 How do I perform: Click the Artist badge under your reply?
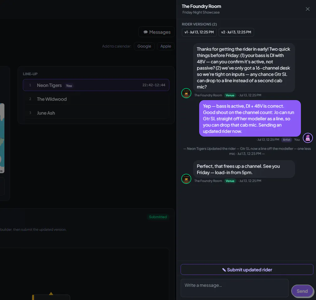tap(286, 139)
